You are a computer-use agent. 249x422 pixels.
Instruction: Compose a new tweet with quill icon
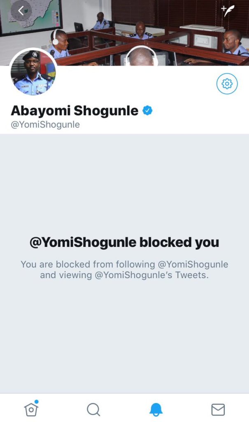[228, 10]
